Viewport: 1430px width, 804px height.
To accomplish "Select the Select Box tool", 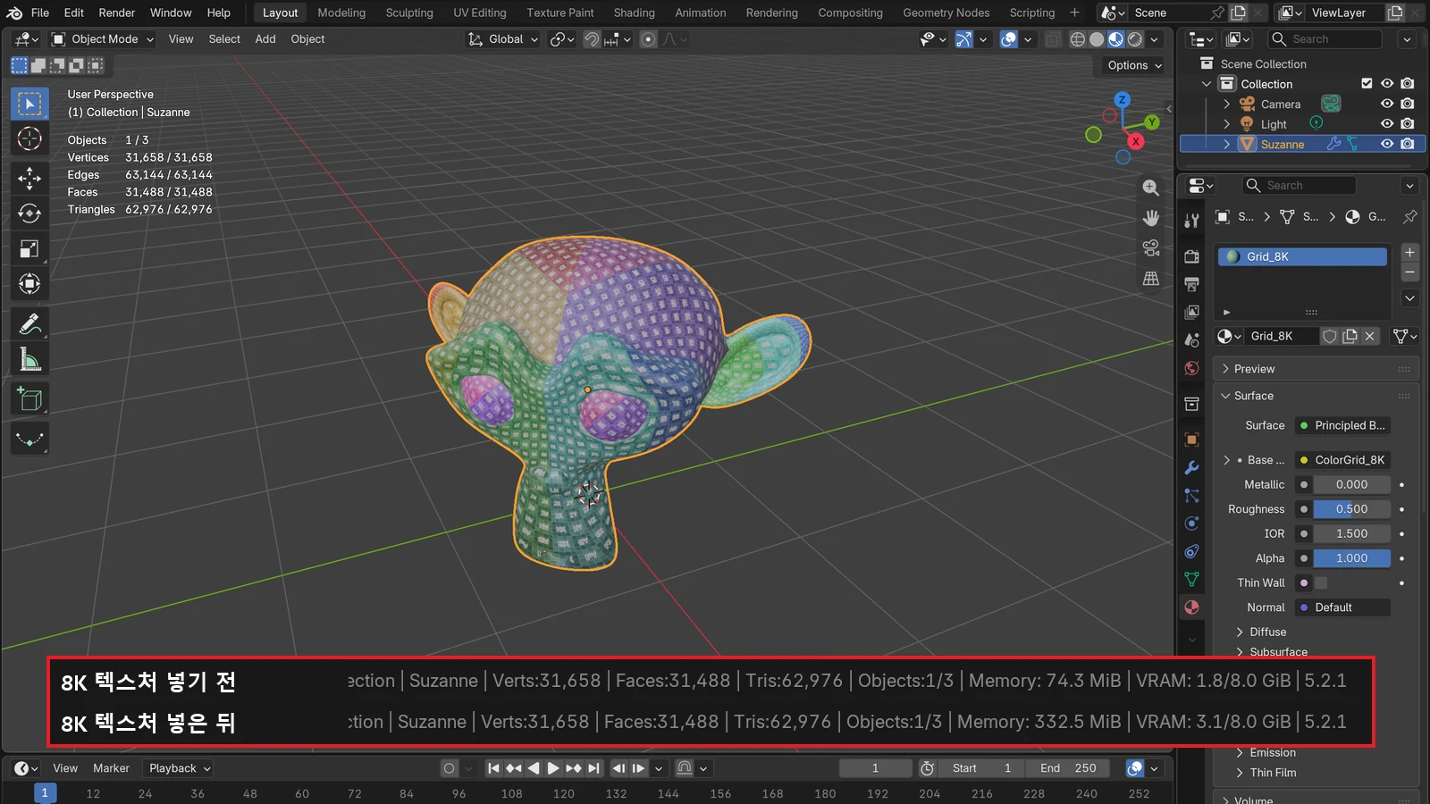I will (x=29, y=104).
